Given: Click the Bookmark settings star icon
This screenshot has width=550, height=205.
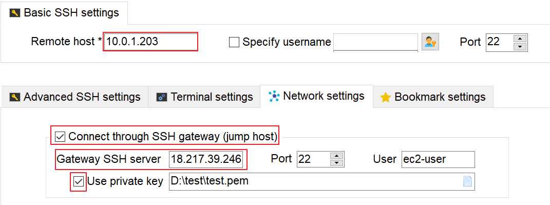Looking at the screenshot, I should pos(385,97).
